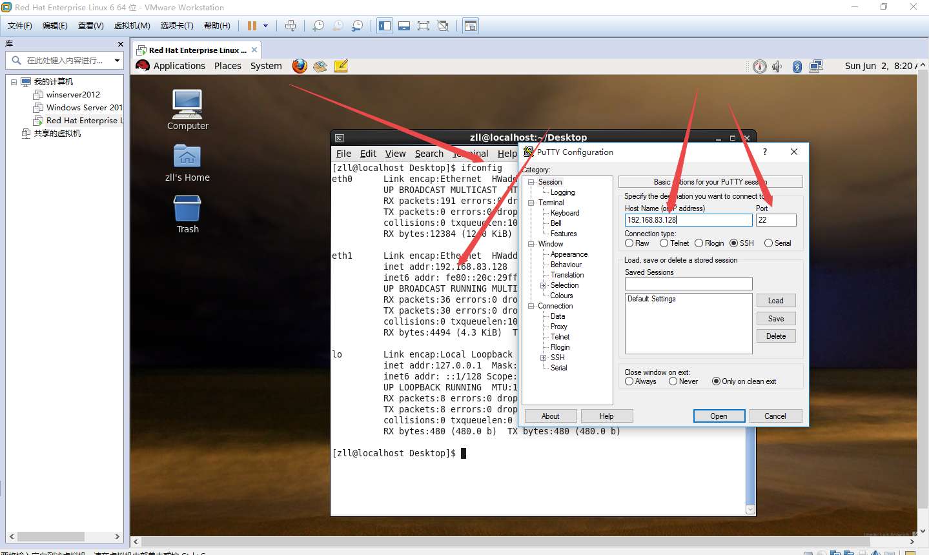The height and width of the screenshot is (555, 929).
Task: Select the Rlogin connection type radio button
Action: (x=699, y=243)
